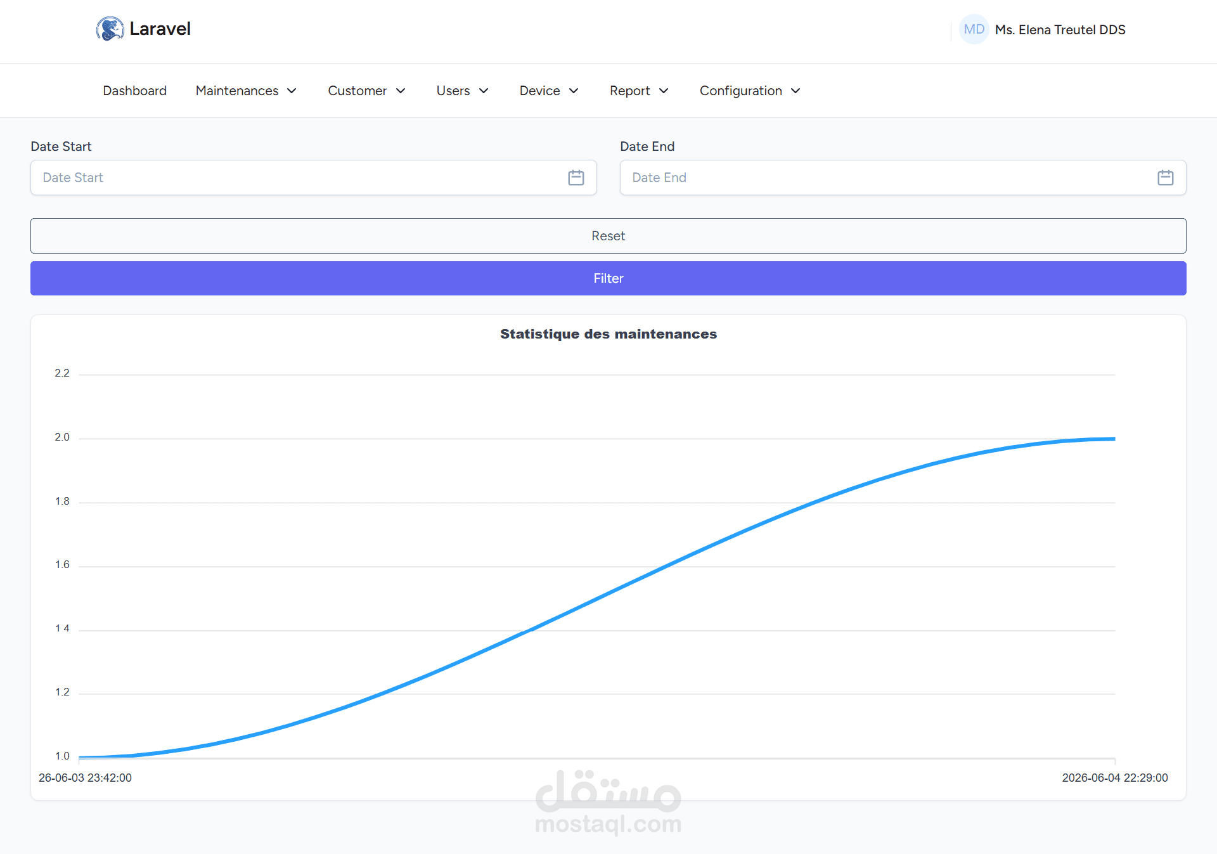Screen dimensions: 1217x854
Task: Click the y-axis value 1.8
Action: (x=62, y=501)
